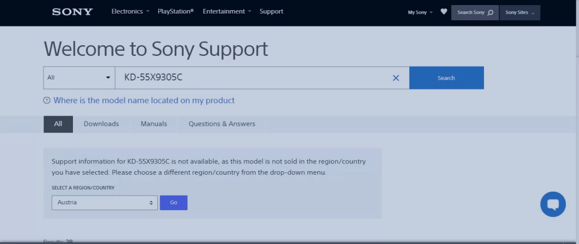Switch to the Manuals tab
The height and width of the screenshot is (244, 579).
[154, 124]
